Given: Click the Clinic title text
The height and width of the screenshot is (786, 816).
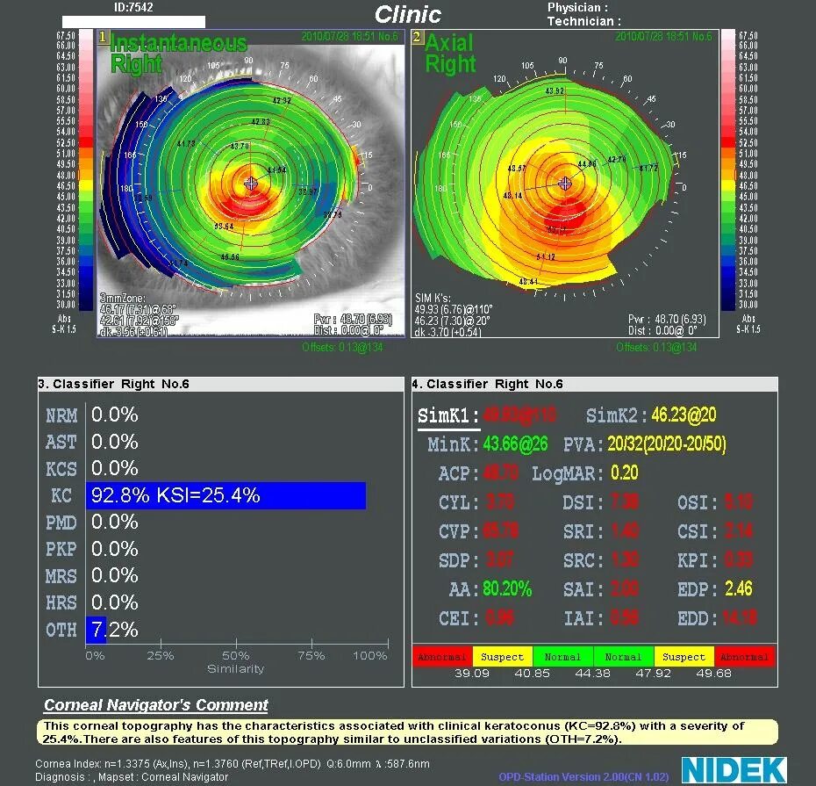Looking at the screenshot, I should 408,15.
